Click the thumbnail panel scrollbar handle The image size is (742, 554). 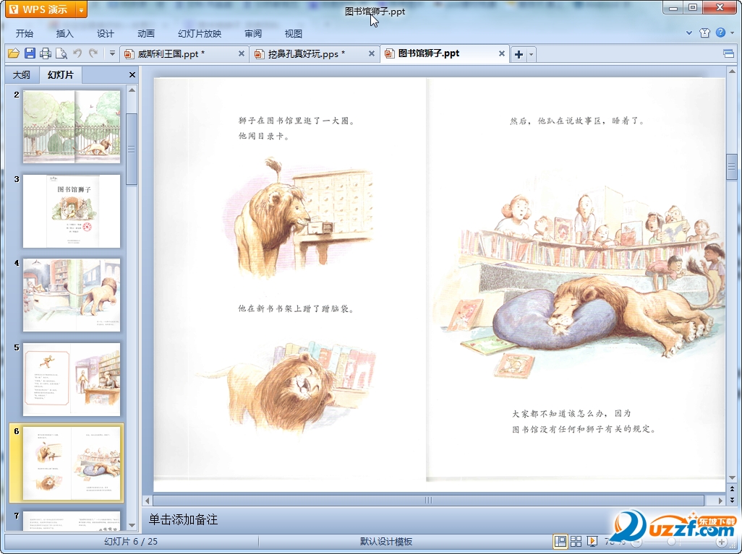[x=132, y=149]
